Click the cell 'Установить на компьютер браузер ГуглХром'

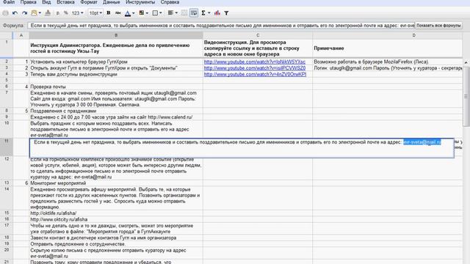pyautogui.click(x=116, y=62)
